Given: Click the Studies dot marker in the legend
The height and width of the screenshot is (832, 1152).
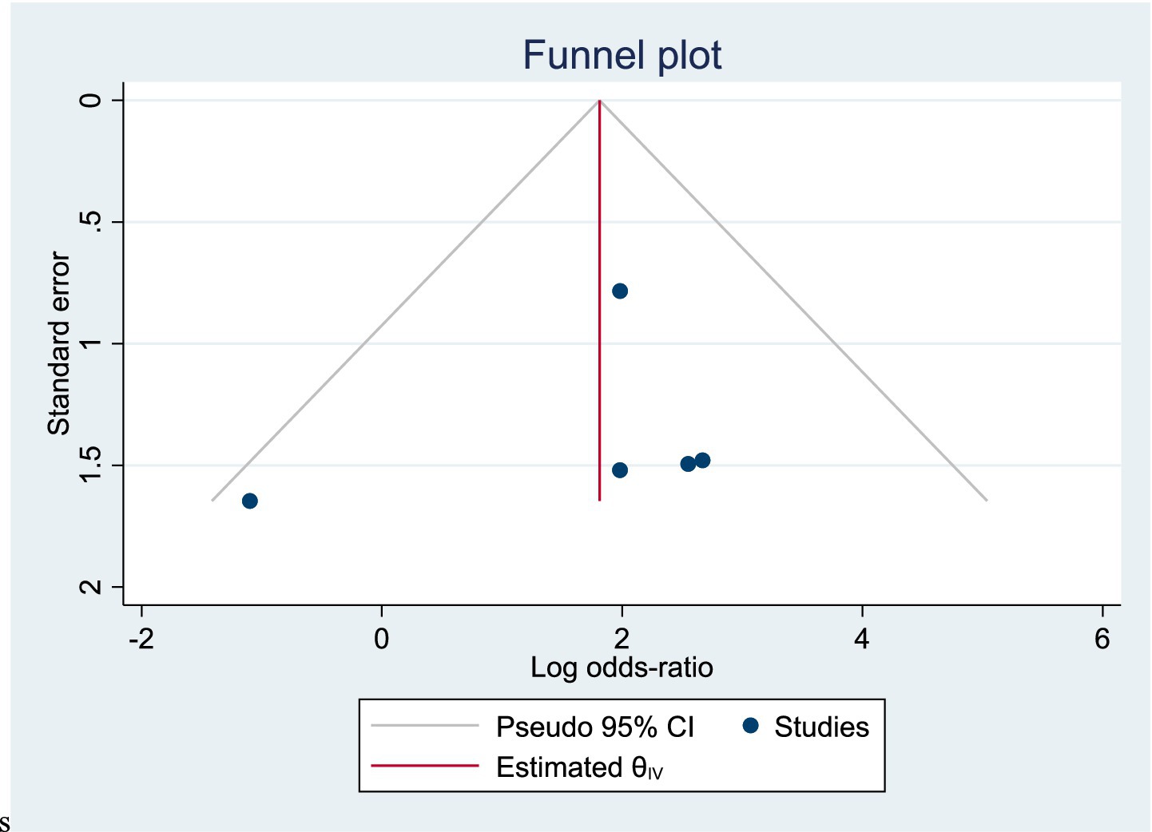Looking at the screenshot, I should [x=750, y=726].
